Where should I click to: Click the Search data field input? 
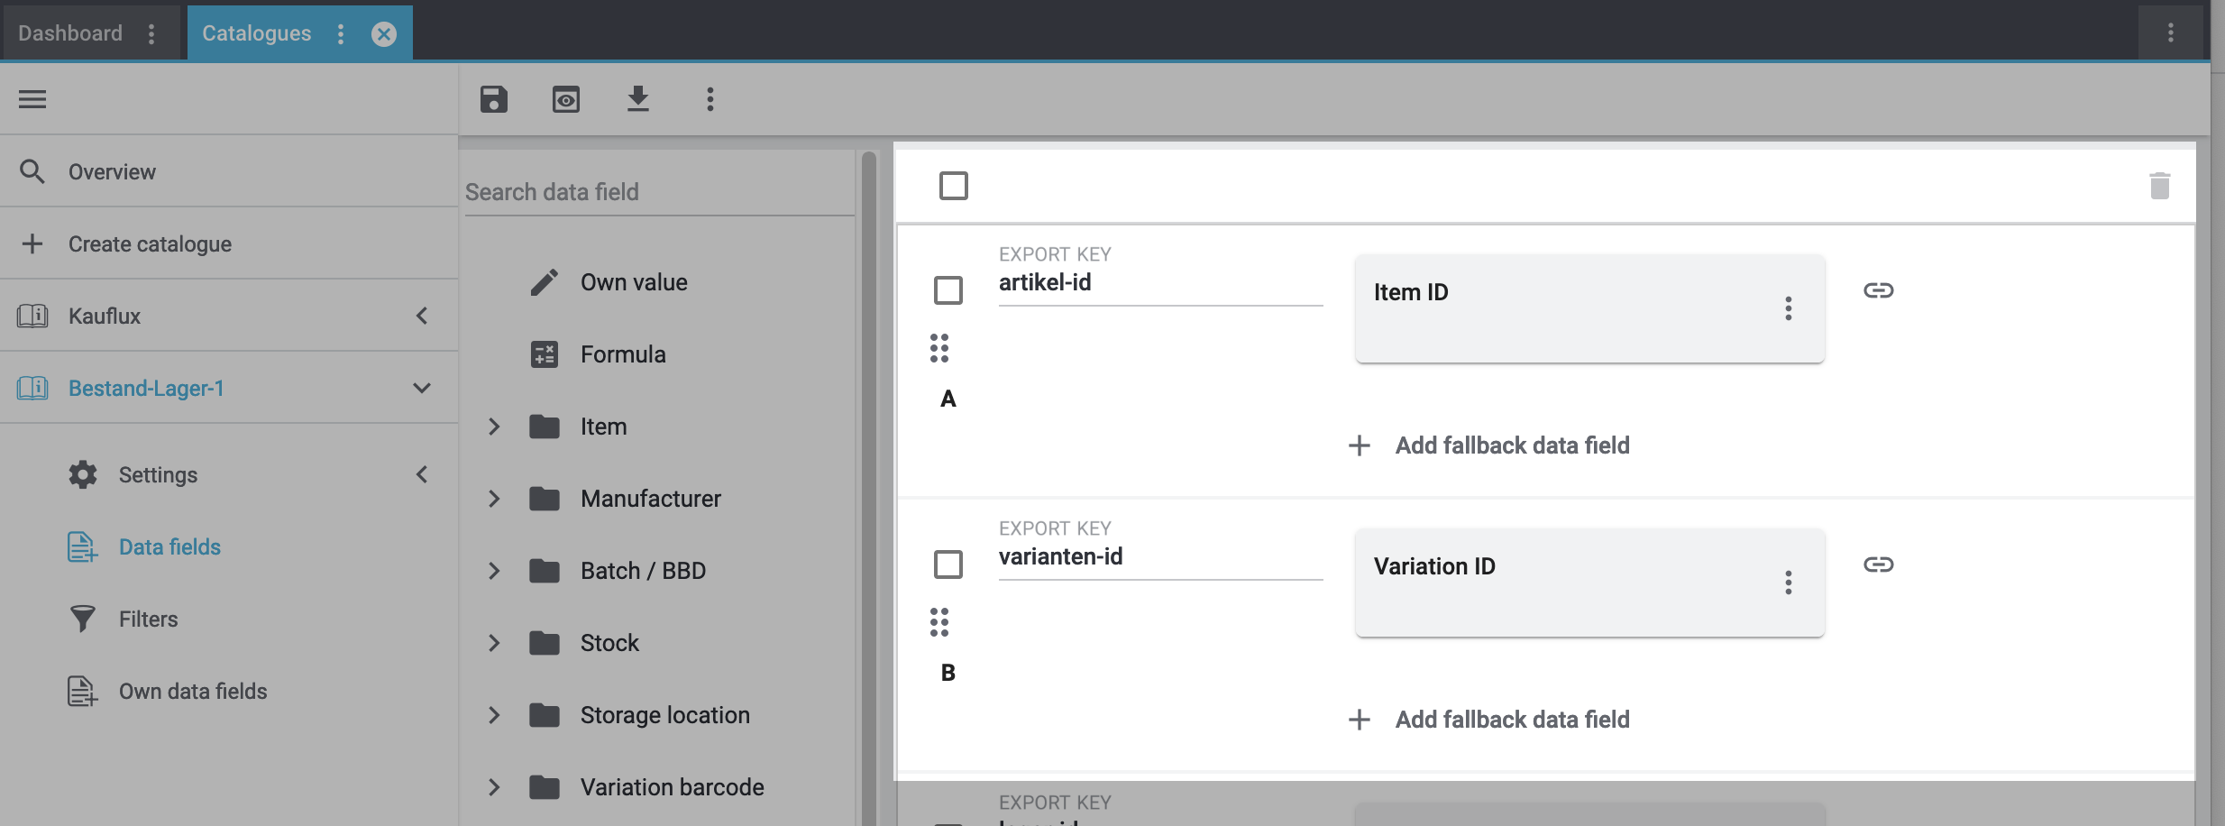click(x=658, y=192)
